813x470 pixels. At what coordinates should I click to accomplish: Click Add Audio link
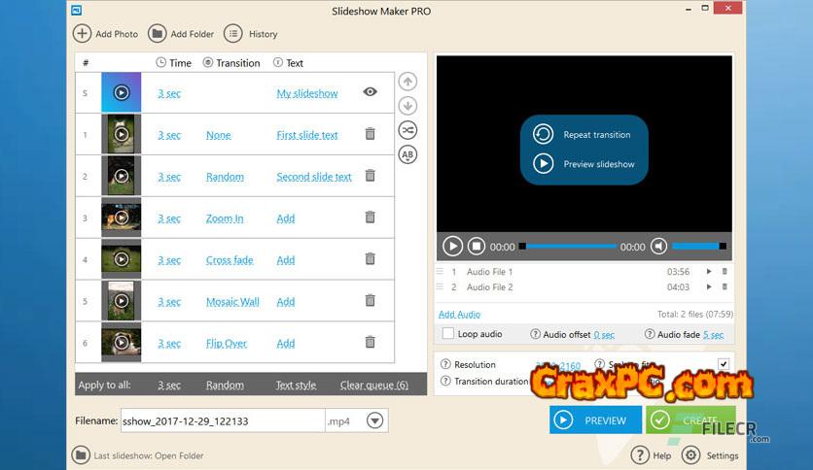coord(459,315)
